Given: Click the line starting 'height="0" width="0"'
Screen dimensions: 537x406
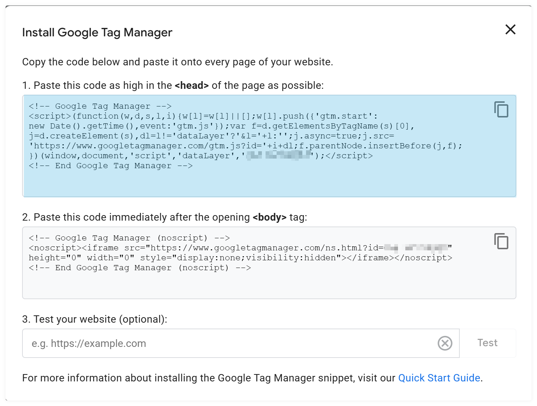Looking at the screenshot, I should pyautogui.click(x=241, y=258).
